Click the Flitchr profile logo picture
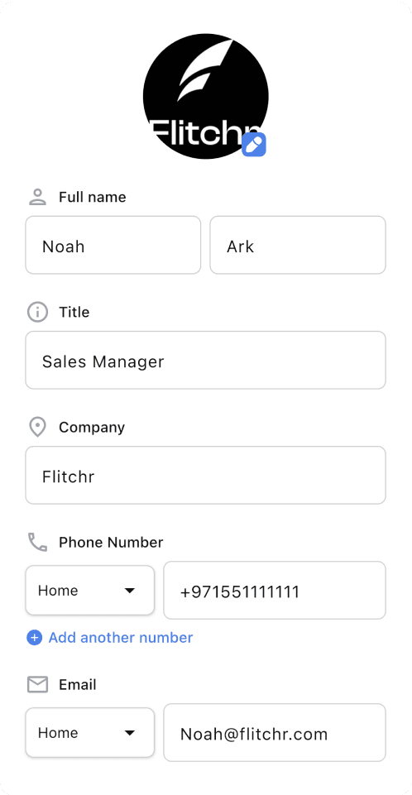This screenshot has height=795, width=412. [205, 96]
